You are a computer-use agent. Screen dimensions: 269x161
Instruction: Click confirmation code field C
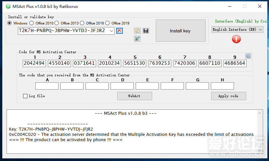97,86
